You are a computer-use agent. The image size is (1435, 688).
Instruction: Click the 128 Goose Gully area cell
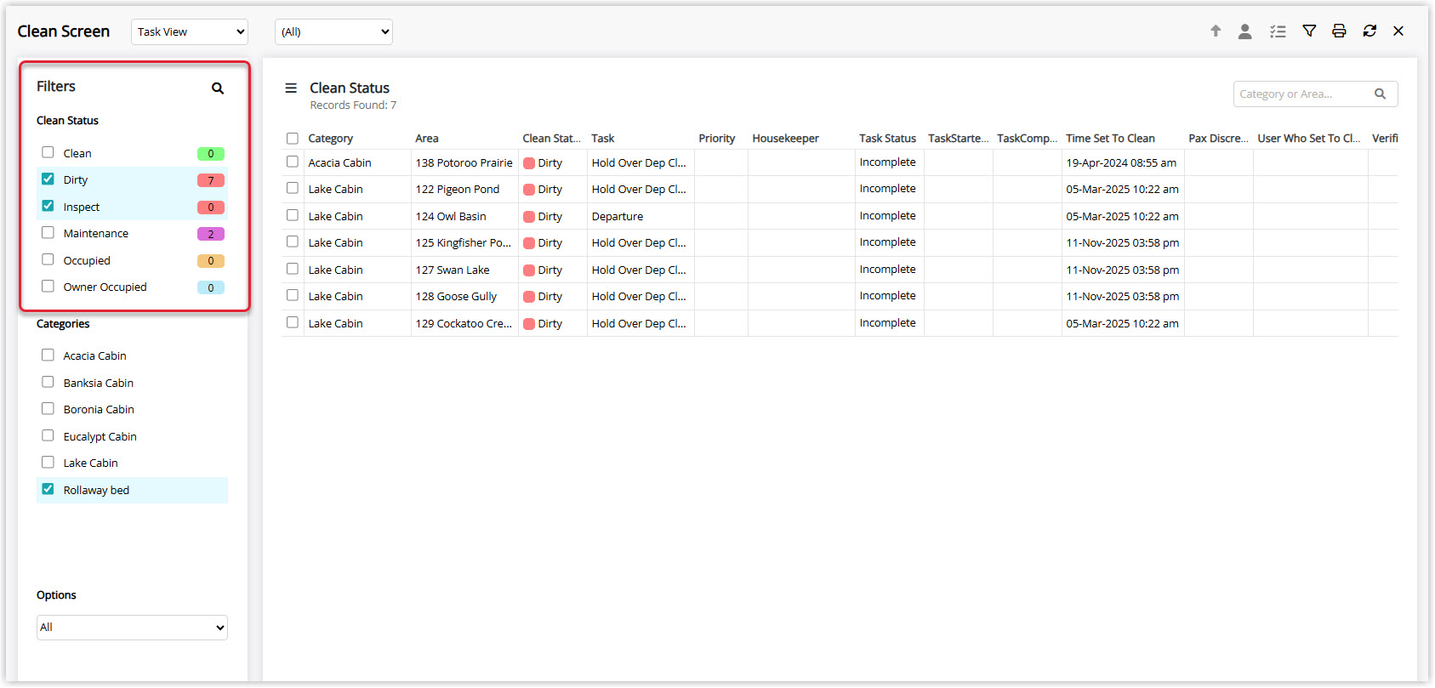tap(464, 296)
